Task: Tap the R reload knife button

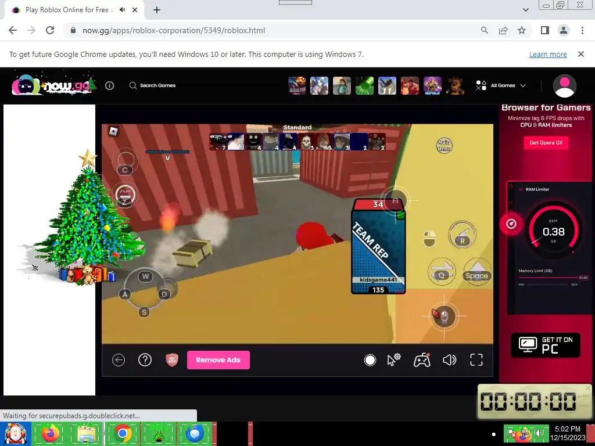Action: tap(462, 235)
